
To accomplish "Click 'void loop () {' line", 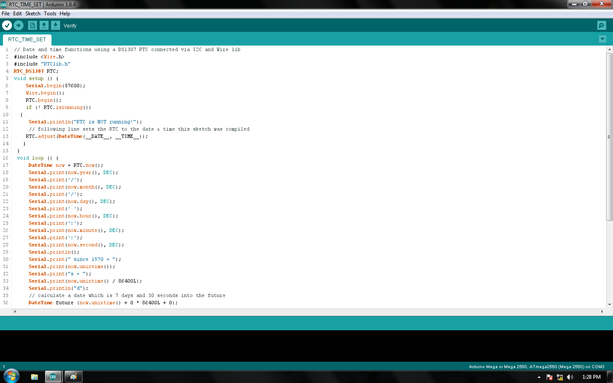I will tap(38, 158).
